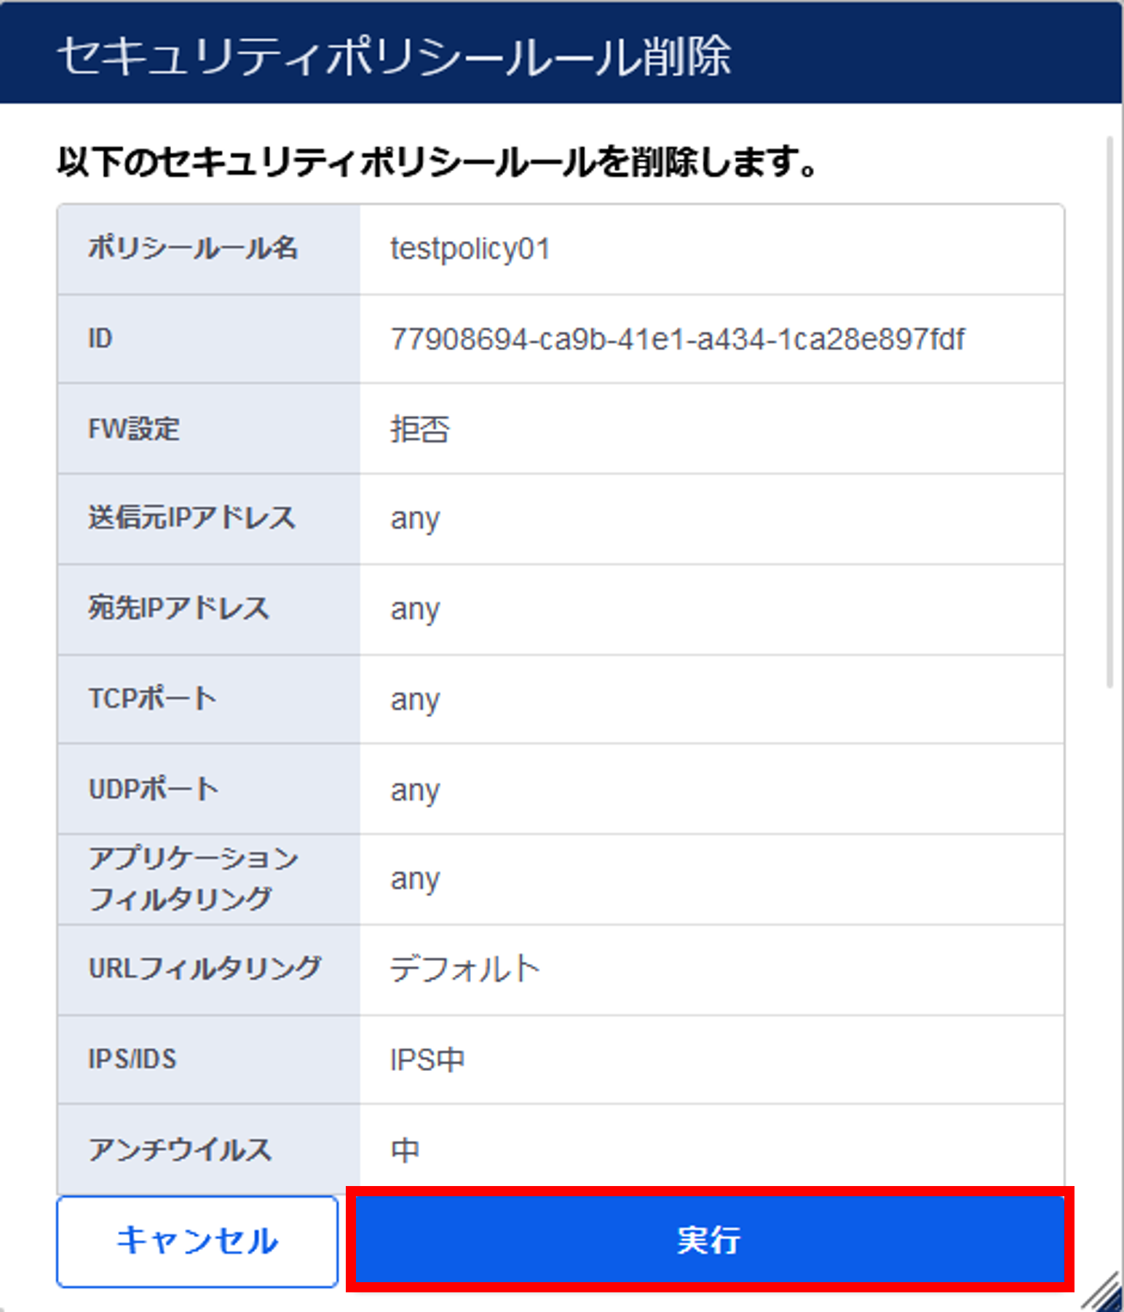This screenshot has width=1124, height=1312.
Task: Click the ID value 77908694-ca9b-41e1-a434-1ca28e897fdf
Action: [x=678, y=339]
